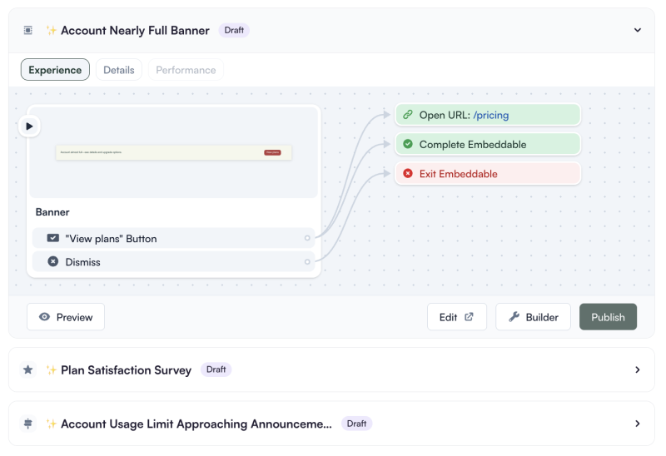
Task: Click the red X icon on Exit Embeddable
Action: (408, 173)
